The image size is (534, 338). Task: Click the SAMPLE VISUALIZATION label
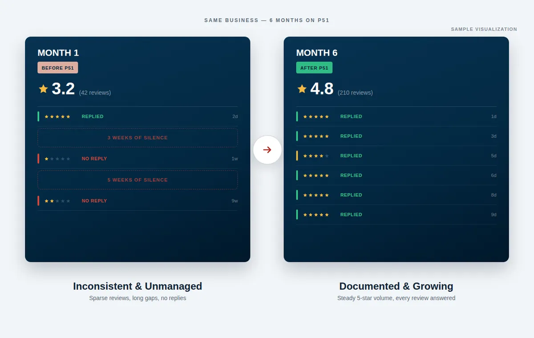point(484,29)
